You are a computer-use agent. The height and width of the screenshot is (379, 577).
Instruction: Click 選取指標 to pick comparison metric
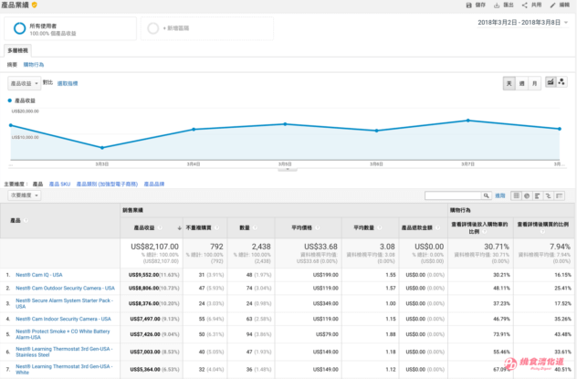click(68, 83)
